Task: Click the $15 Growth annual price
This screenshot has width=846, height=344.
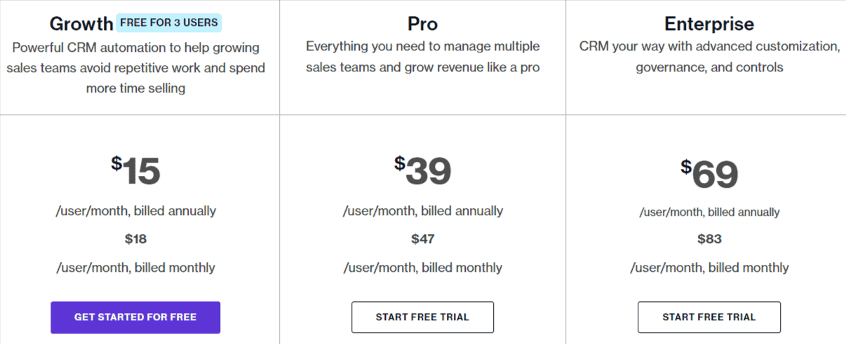Action: pyautogui.click(x=135, y=171)
